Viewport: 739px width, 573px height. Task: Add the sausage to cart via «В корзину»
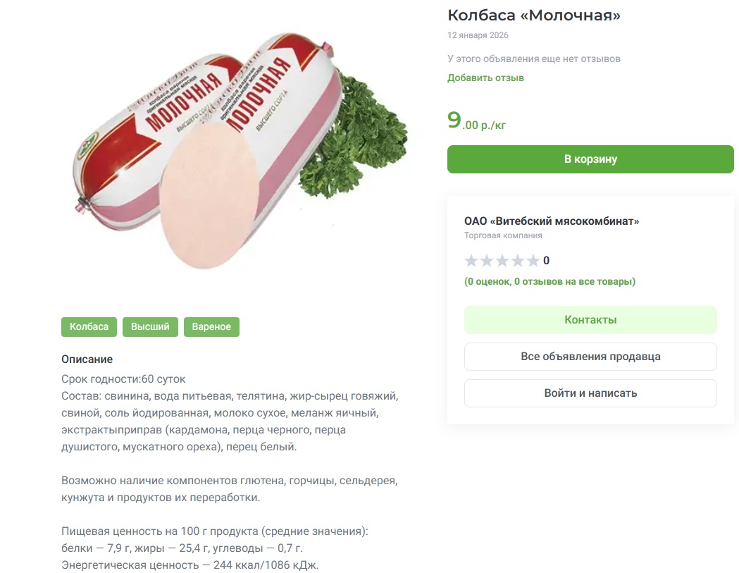(590, 159)
